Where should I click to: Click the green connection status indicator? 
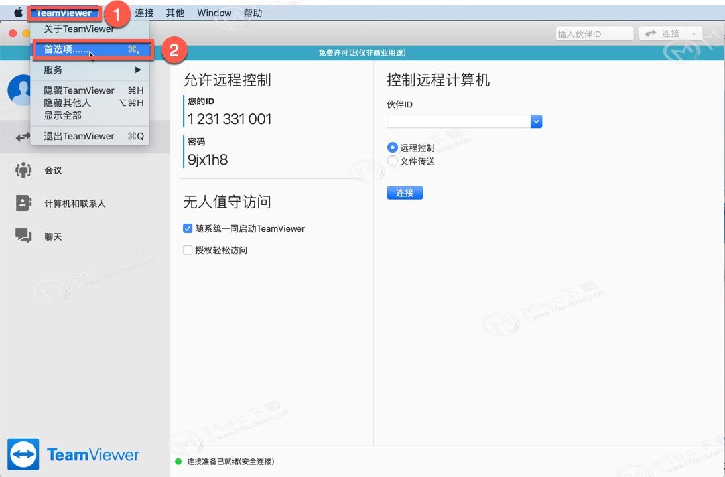point(178,462)
